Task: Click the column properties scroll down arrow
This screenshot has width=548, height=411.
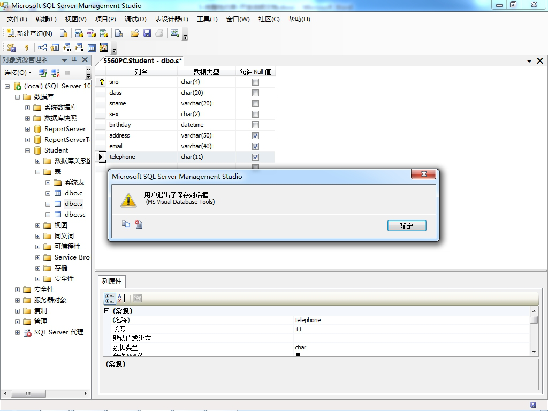Action: (x=534, y=352)
